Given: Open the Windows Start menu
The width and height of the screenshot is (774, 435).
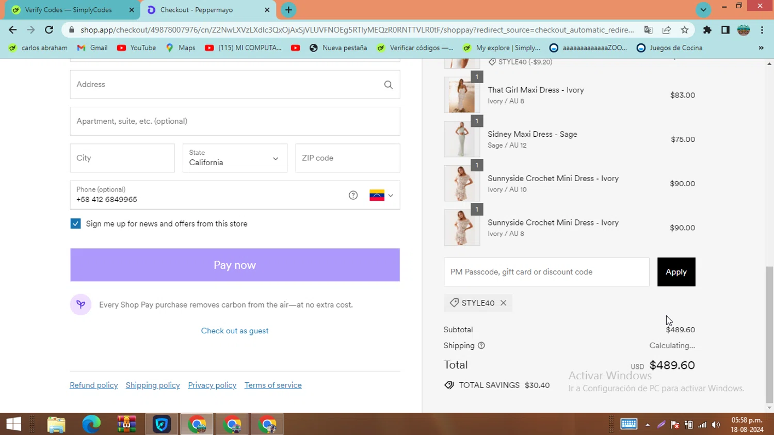Looking at the screenshot, I should click(x=13, y=424).
